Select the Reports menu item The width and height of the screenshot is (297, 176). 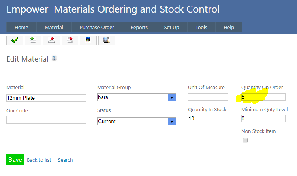coord(139,27)
